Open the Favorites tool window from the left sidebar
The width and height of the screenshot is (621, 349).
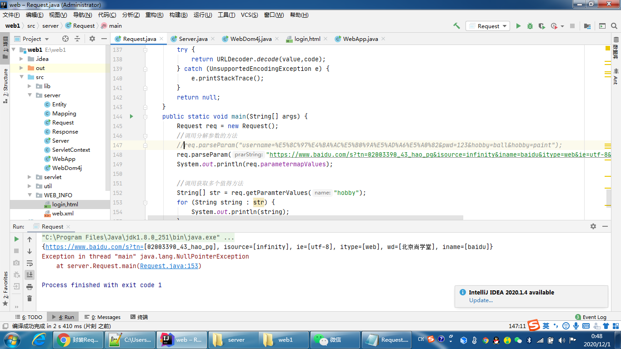click(x=5, y=289)
